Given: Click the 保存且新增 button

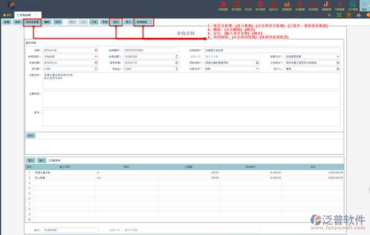Looking at the screenshot, I should point(32,22).
